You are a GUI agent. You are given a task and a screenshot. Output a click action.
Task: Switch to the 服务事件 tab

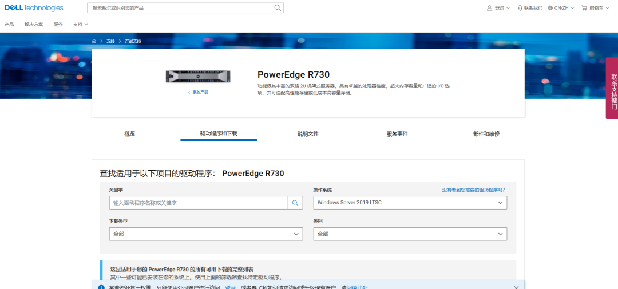[397, 134]
